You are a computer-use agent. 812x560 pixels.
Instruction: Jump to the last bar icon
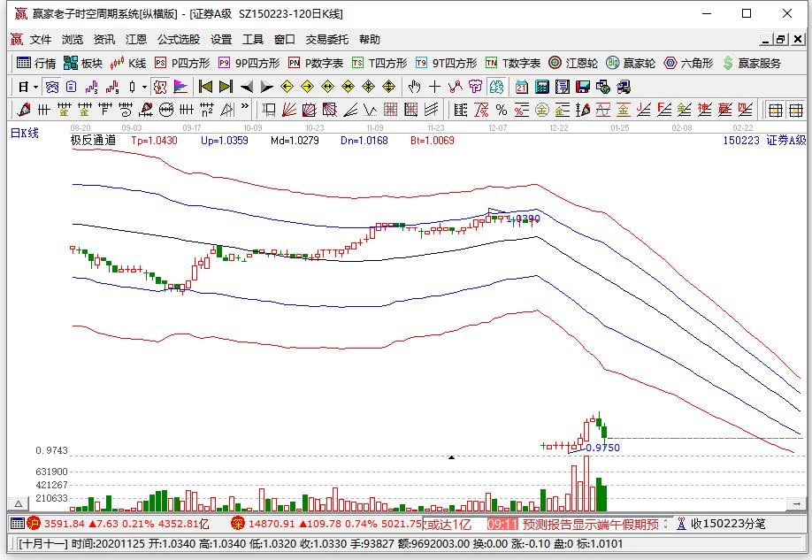tap(226, 87)
